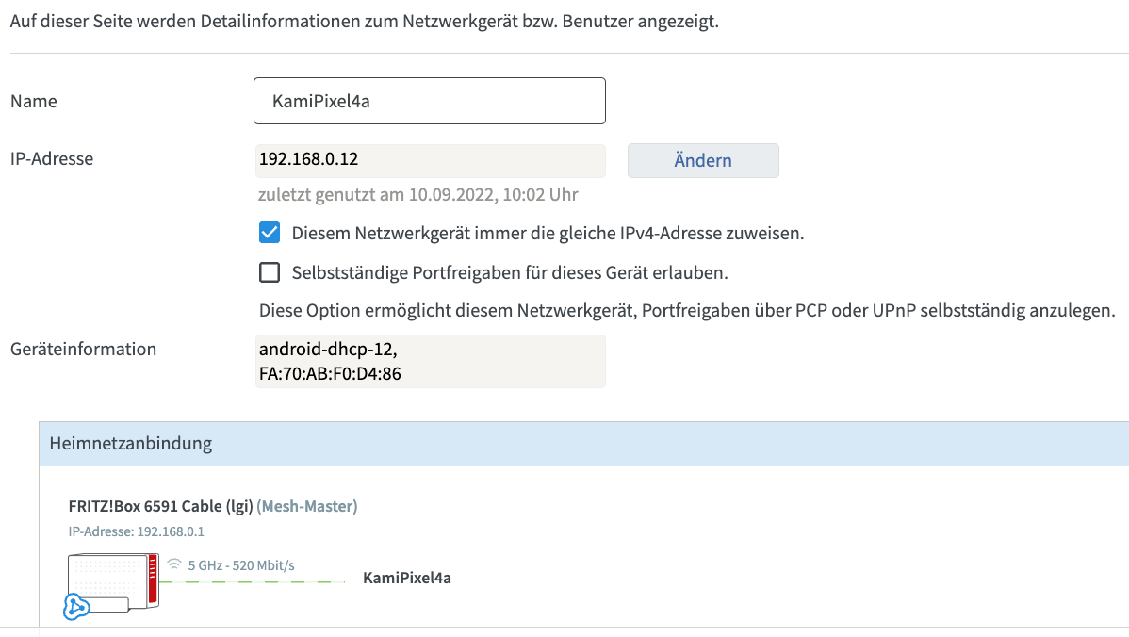This screenshot has height=637, width=1129.
Task: Select the KamiPixel4a name text
Action: pyautogui.click(x=318, y=100)
